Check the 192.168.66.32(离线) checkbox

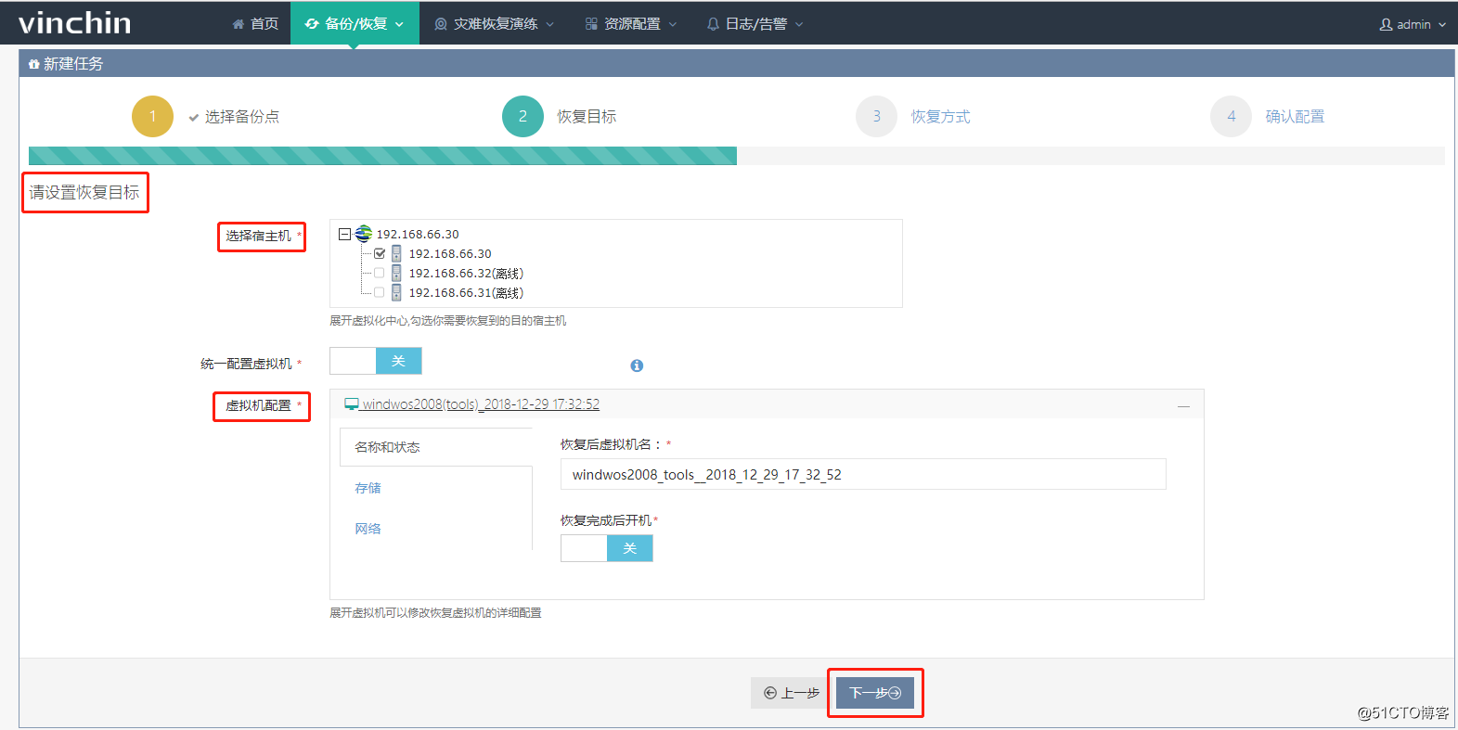pyautogui.click(x=379, y=273)
